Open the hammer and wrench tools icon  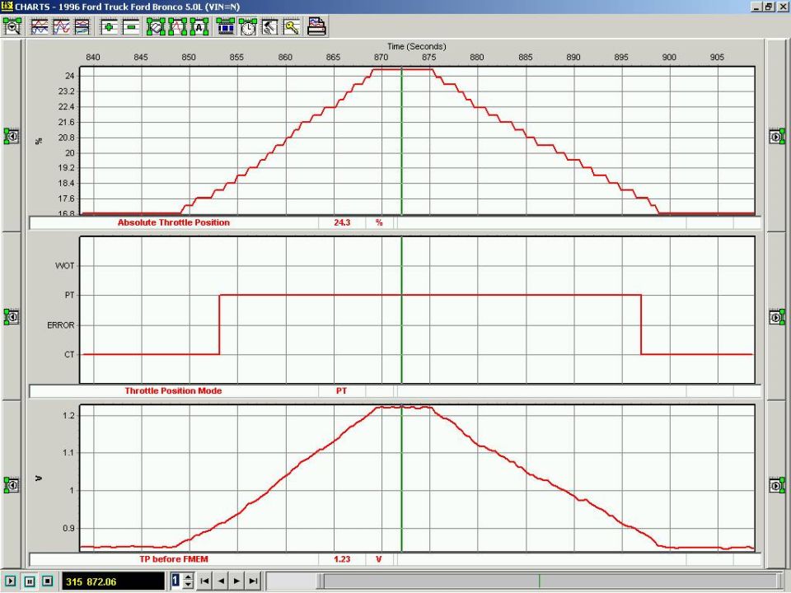(x=269, y=26)
